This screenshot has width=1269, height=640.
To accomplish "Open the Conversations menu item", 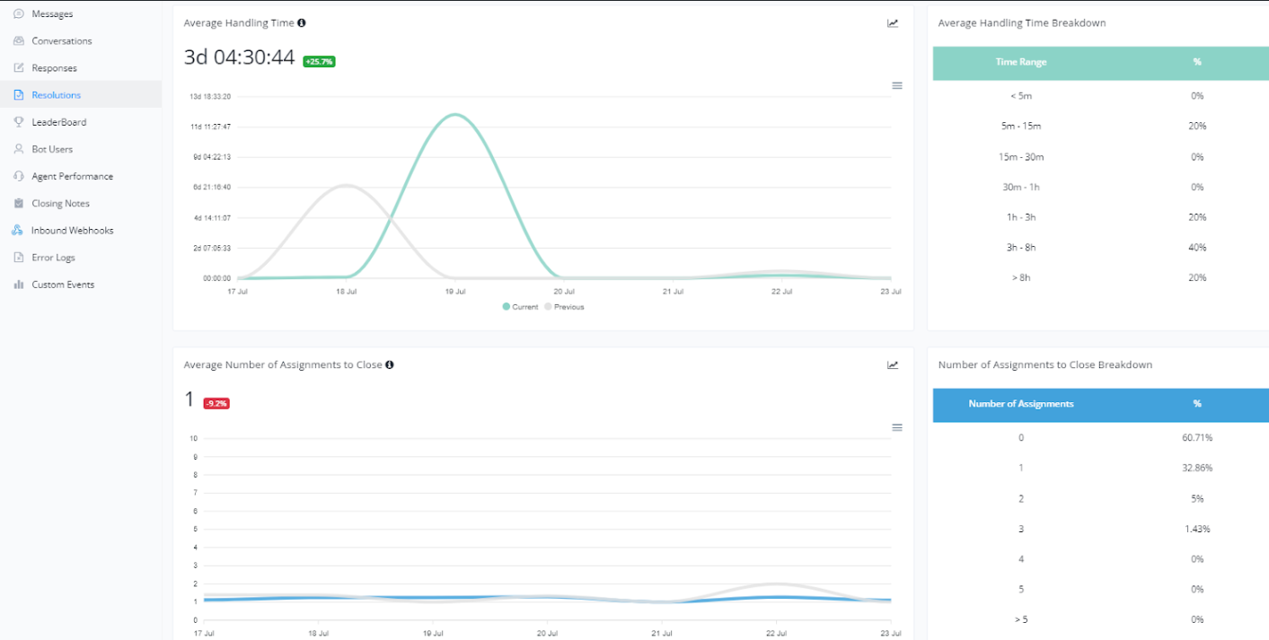I will [61, 41].
